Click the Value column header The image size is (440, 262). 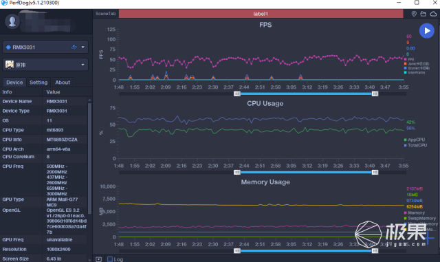pos(54,92)
